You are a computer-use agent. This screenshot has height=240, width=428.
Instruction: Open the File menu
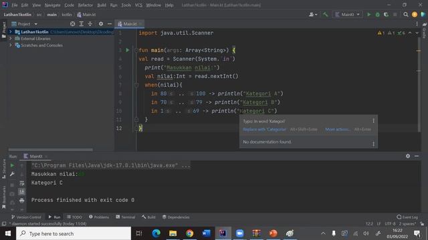(15, 5)
